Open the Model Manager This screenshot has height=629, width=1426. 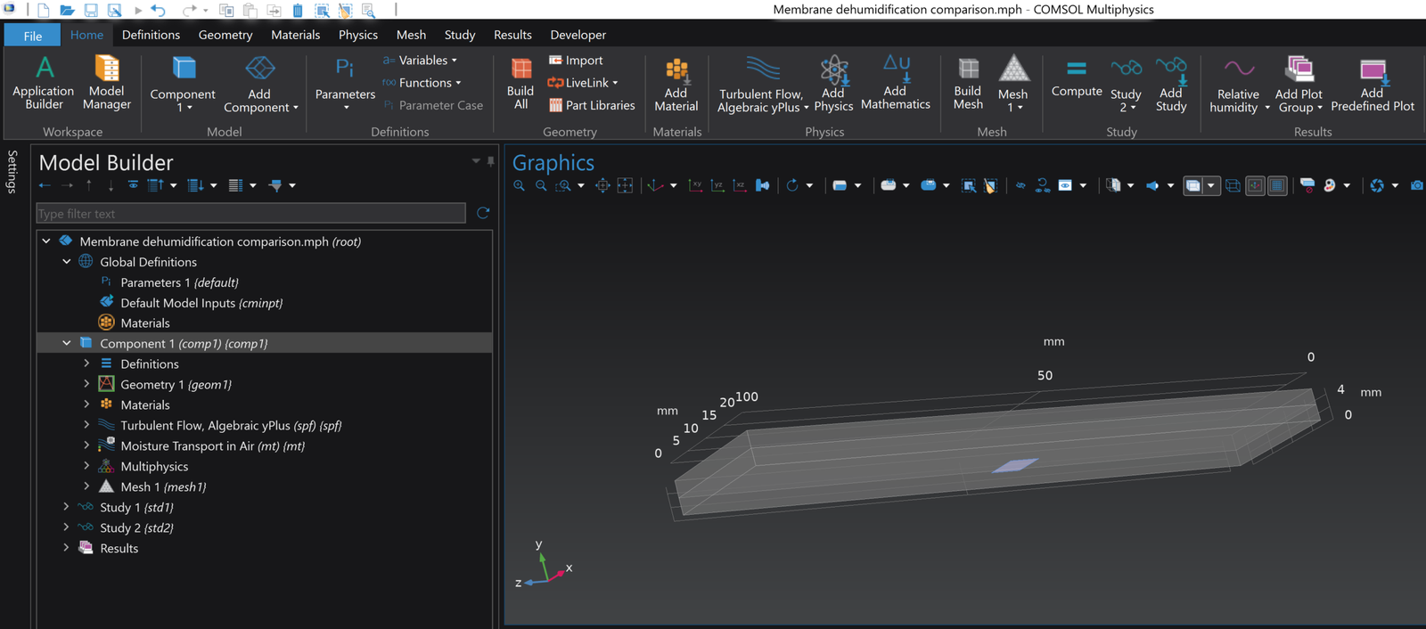click(x=106, y=84)
